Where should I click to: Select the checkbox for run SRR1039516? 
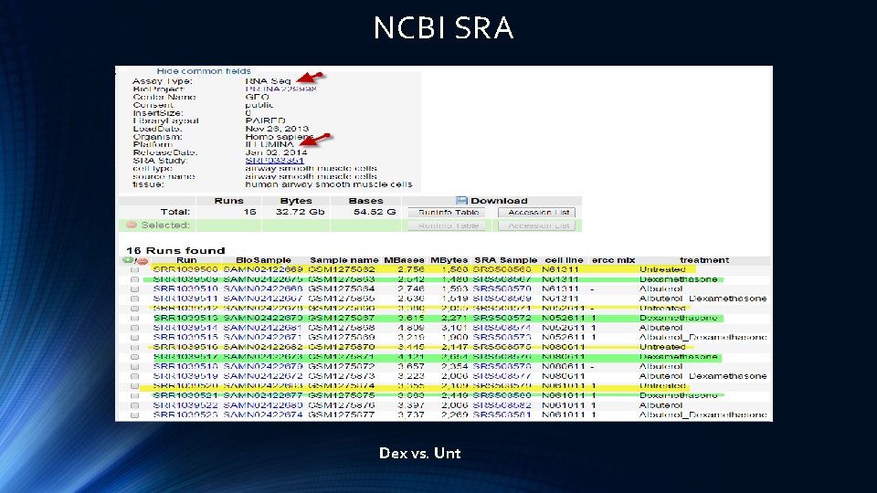pyautogui.click(x=135, y=347)
